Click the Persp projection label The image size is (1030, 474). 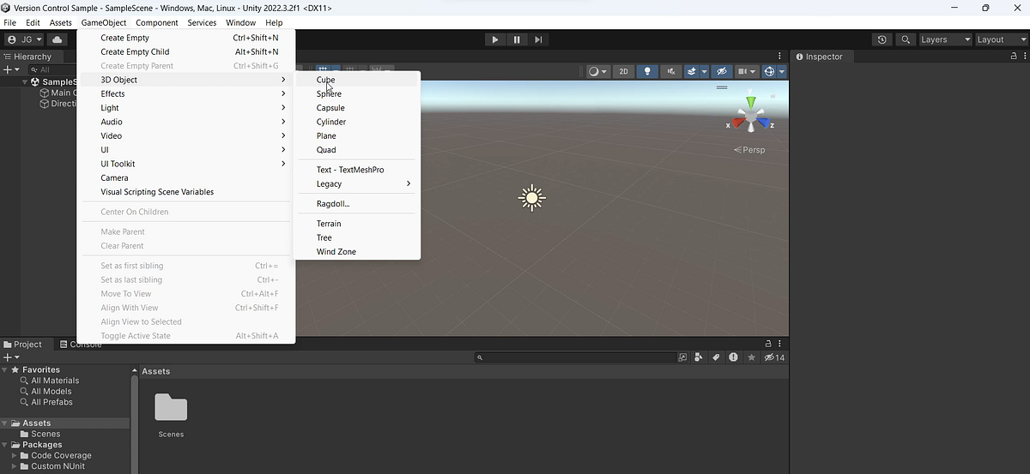(x=749, y=150)
